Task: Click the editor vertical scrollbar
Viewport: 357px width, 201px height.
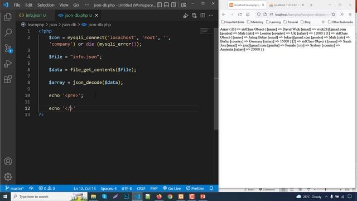Action: (216, 79)
